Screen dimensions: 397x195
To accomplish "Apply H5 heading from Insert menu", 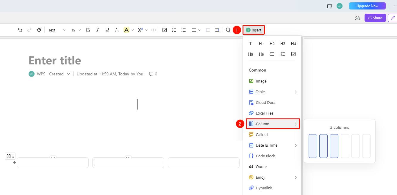I will point(251,54).
